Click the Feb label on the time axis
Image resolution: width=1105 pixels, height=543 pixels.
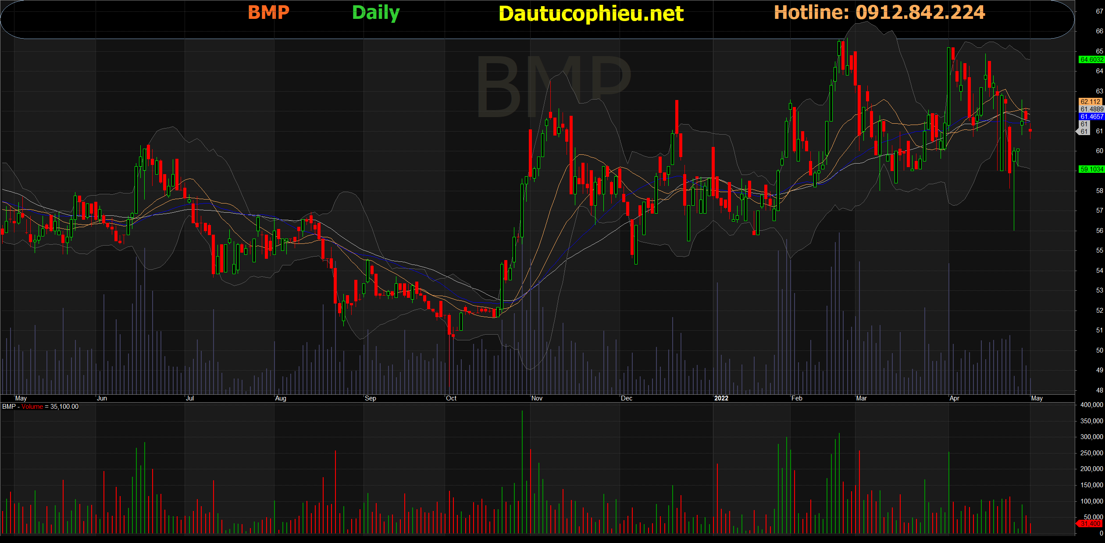(x=797, y=398)
